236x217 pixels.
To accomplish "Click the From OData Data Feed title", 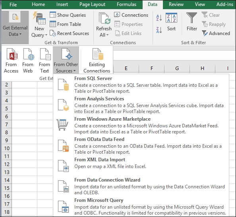I will point(99,139).
